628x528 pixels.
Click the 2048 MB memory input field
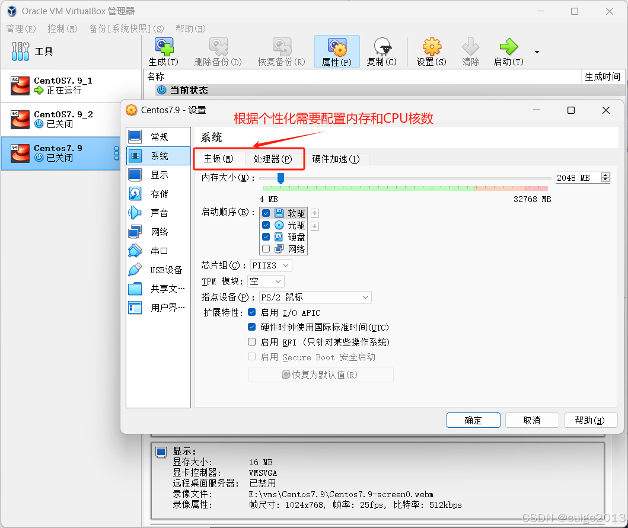pos(578,177)
